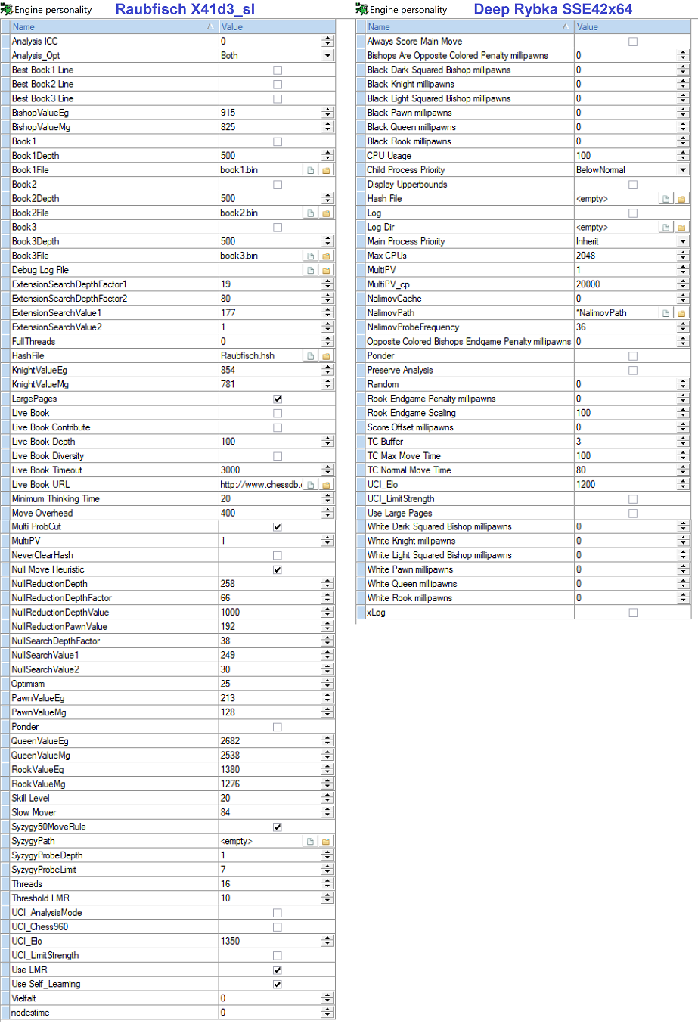Enable UCI_Chess960 option
Screen dimensions: 698x1024
coord(278,926)
